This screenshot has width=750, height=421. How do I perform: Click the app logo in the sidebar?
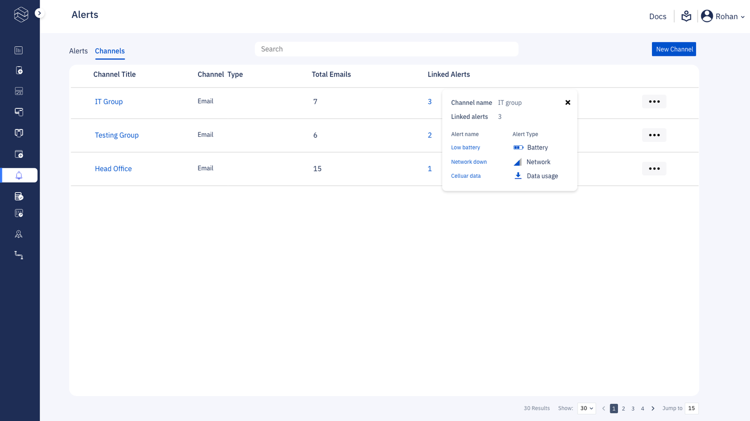tap(21, 14)
